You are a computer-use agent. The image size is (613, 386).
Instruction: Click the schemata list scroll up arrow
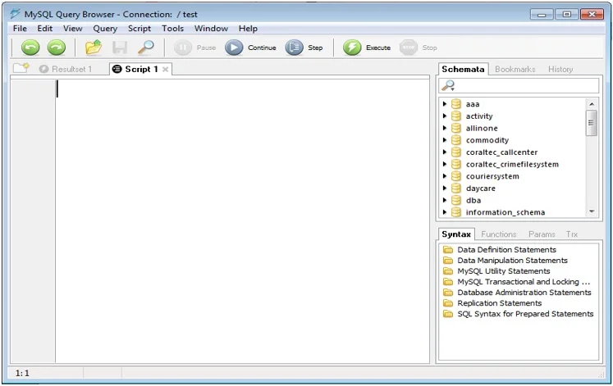(592, 104)
